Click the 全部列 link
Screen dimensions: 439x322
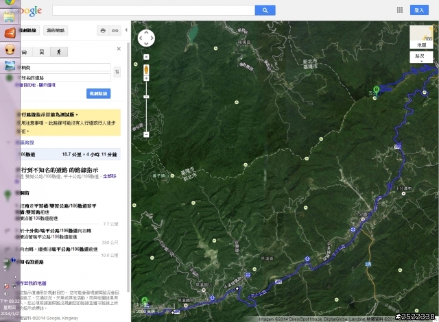pyautogui.click(x=110, y=176)
